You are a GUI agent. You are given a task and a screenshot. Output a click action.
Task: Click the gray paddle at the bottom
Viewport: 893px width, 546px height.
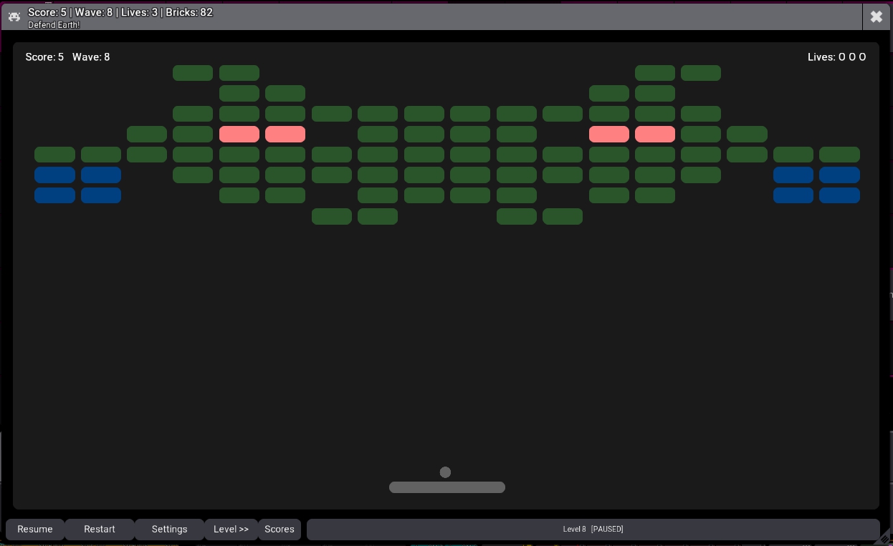coord(447,487)
